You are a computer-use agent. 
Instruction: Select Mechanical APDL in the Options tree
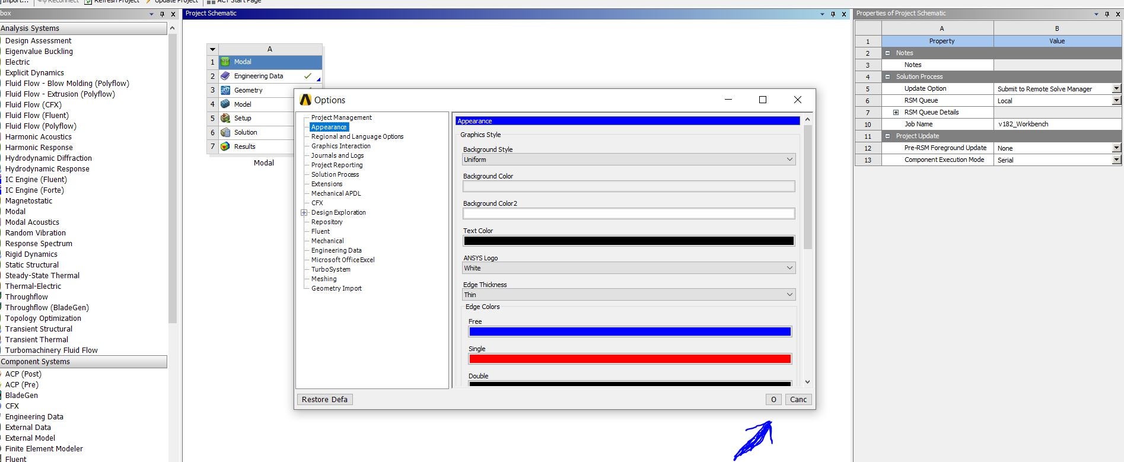click(x=336, y=193)
